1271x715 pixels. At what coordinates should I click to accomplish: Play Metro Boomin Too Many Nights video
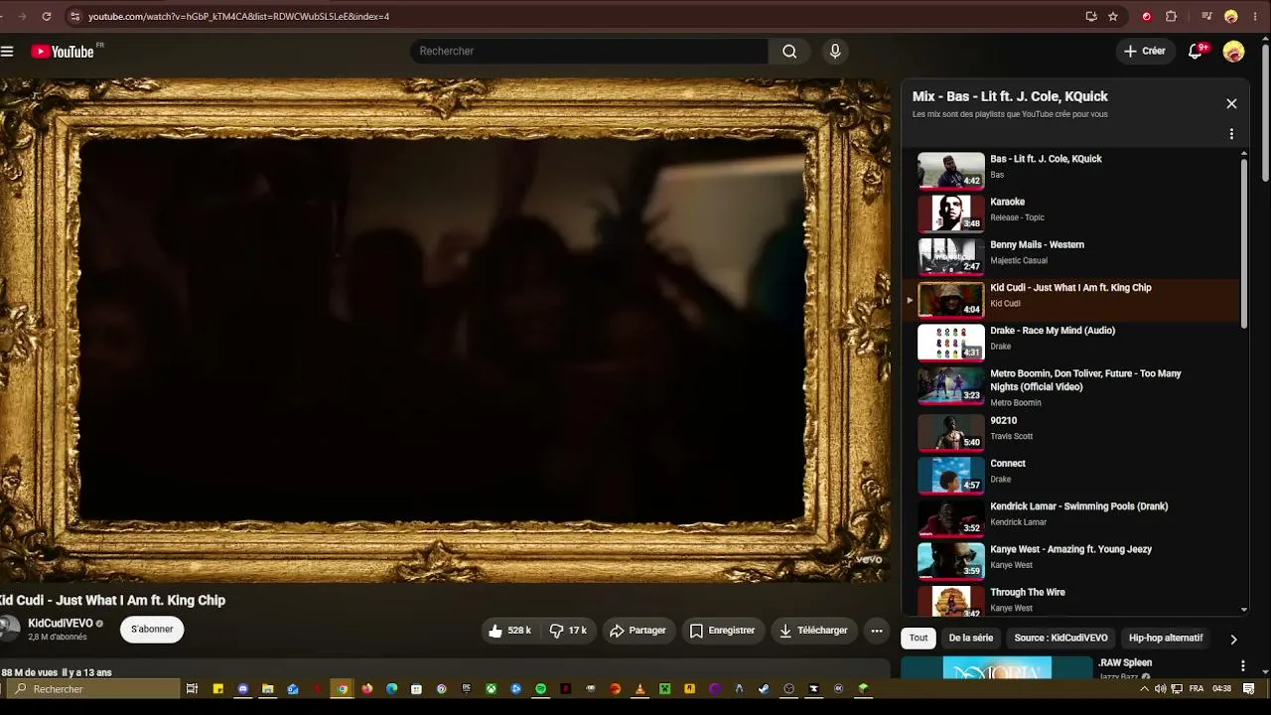point(1070,387)
